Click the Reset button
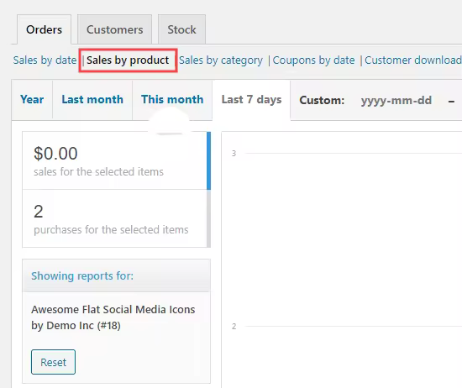The width and height of the screenshot is (462, 388). [53, 362]
